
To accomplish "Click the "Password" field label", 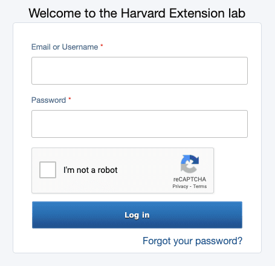I will coord(48,100).
